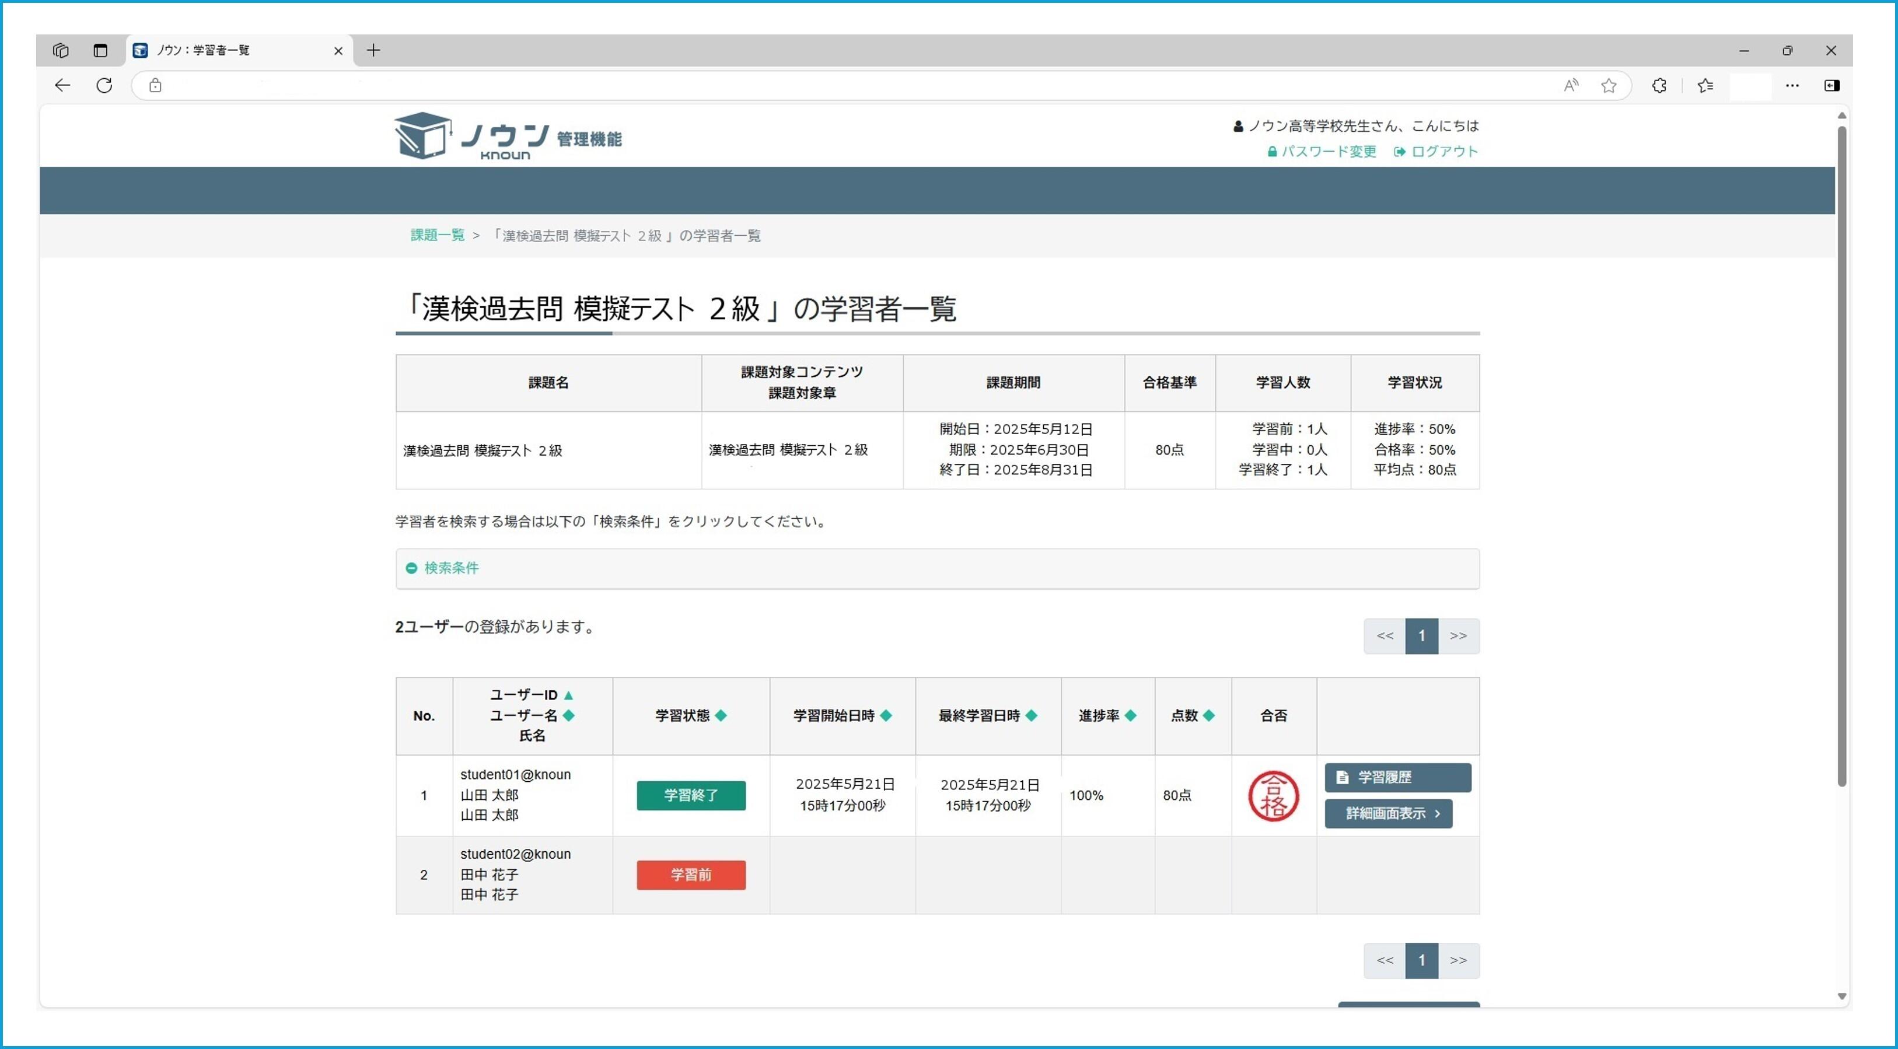The width and height of the screenshot is (1898, 1049).
Task: Click the Knoun logo icon
Action: [x=423, y=135]
